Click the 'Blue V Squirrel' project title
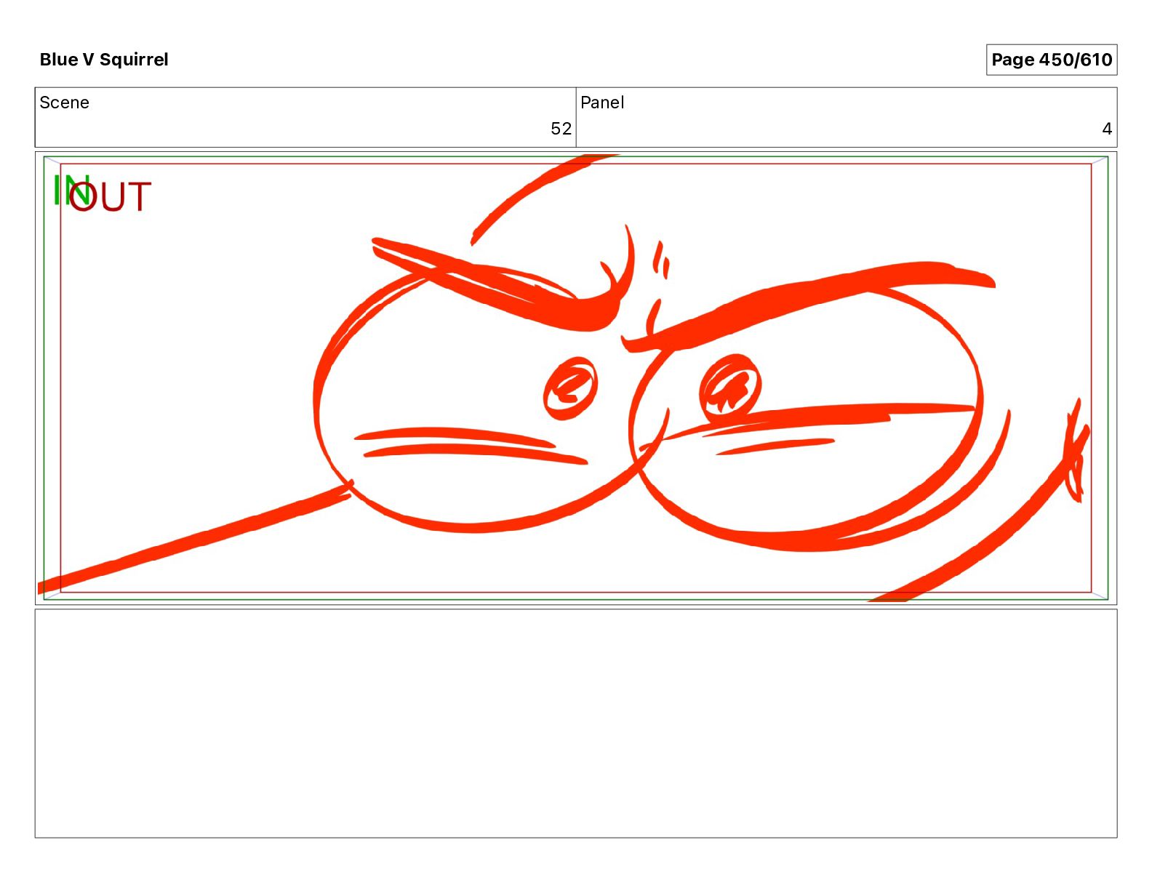The image size is (1152, 890). [104, 60]
